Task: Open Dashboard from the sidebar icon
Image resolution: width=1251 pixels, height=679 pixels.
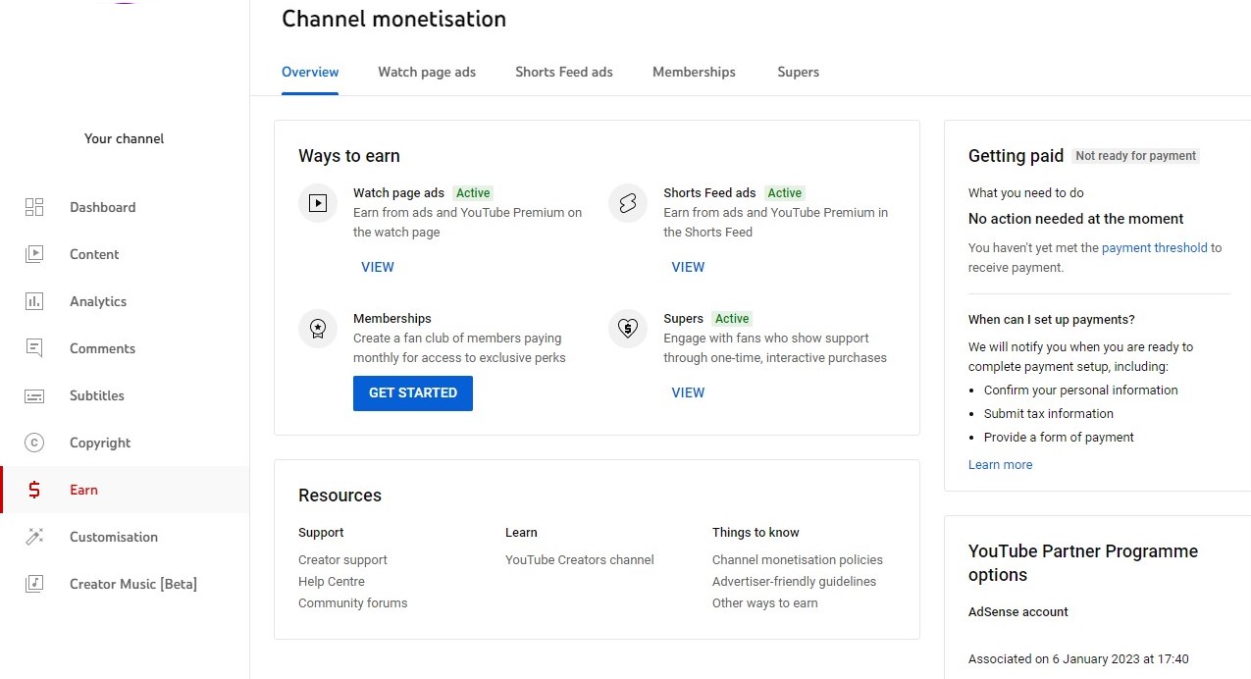Action: coord(34,207)
